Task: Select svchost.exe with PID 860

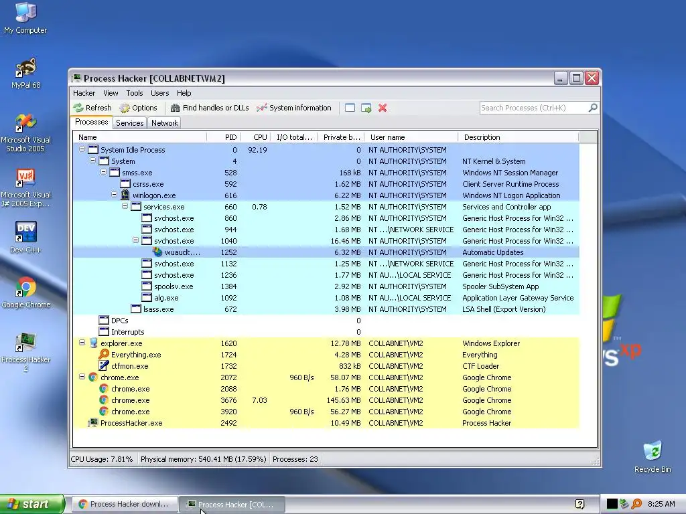Action: [x=326, y=218]
